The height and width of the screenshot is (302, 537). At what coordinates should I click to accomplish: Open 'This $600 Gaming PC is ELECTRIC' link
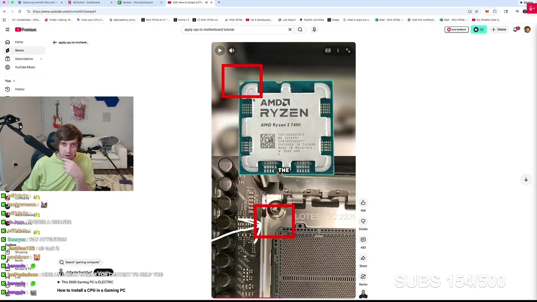point(85,282)
